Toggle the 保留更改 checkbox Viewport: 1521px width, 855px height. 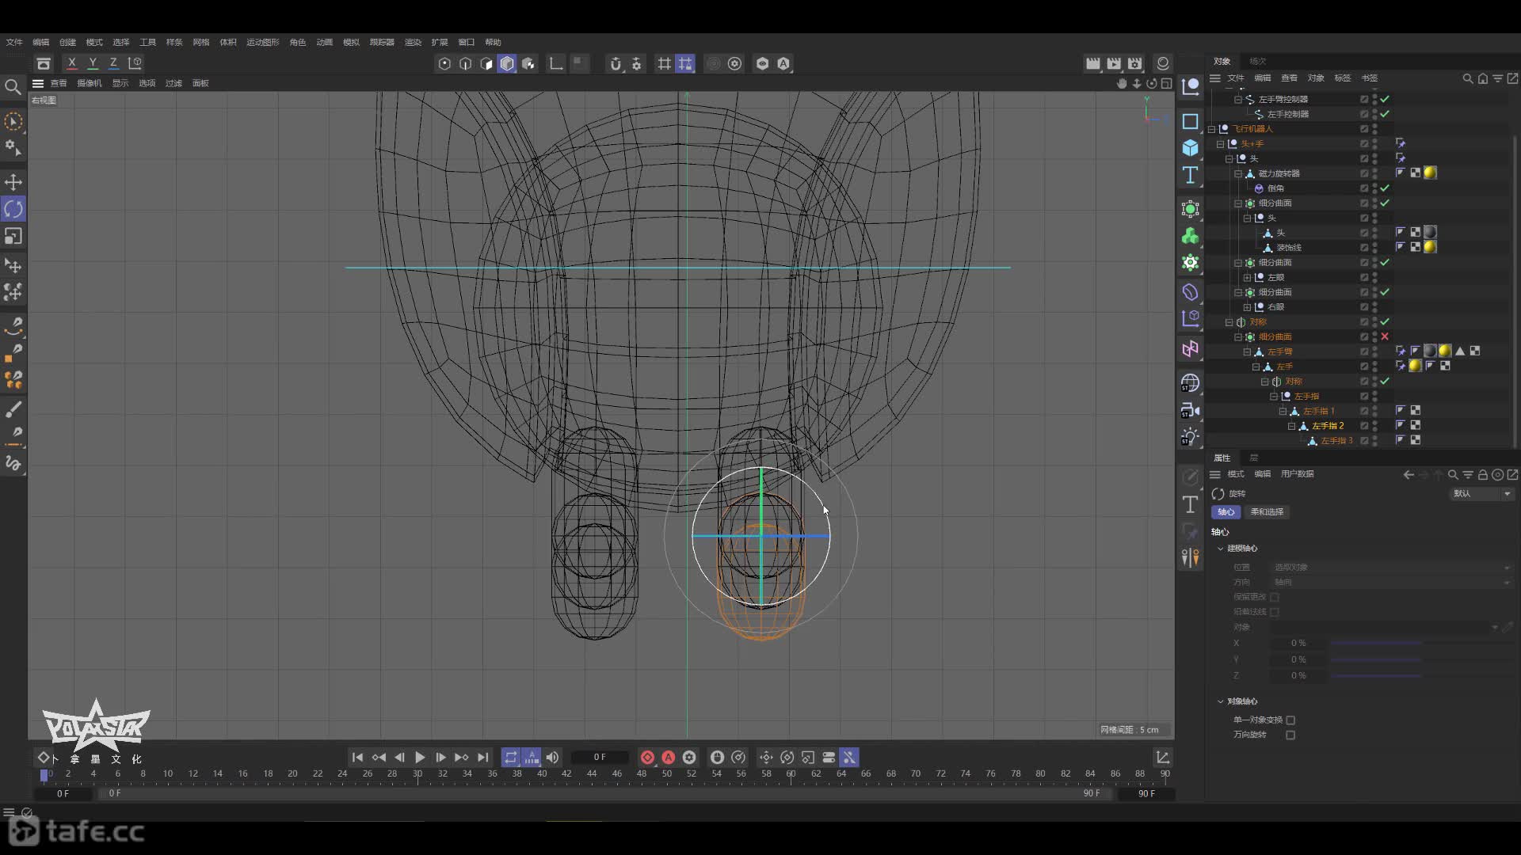pos(1275,597)
